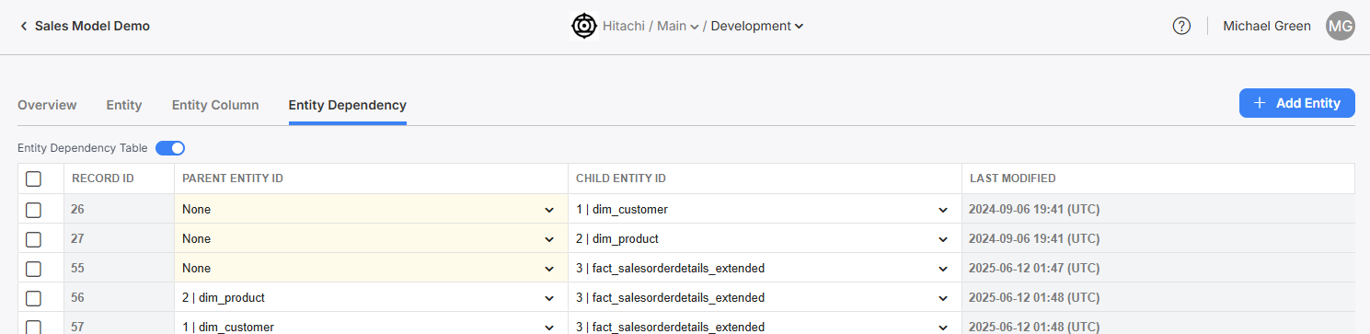Switch to the Overview tab
1370x334 pixels.
pos(47,105)
